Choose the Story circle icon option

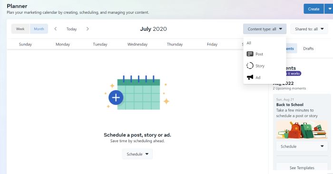click(x=250, y=65)
